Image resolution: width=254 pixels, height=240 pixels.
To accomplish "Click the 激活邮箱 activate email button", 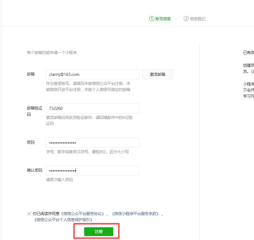I will pos(157,74).
